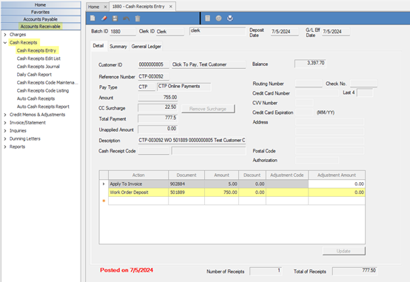Viewport: 410px width, 282px height.
Task: Click the new row asterisk indicator
Action: [104, 201]
